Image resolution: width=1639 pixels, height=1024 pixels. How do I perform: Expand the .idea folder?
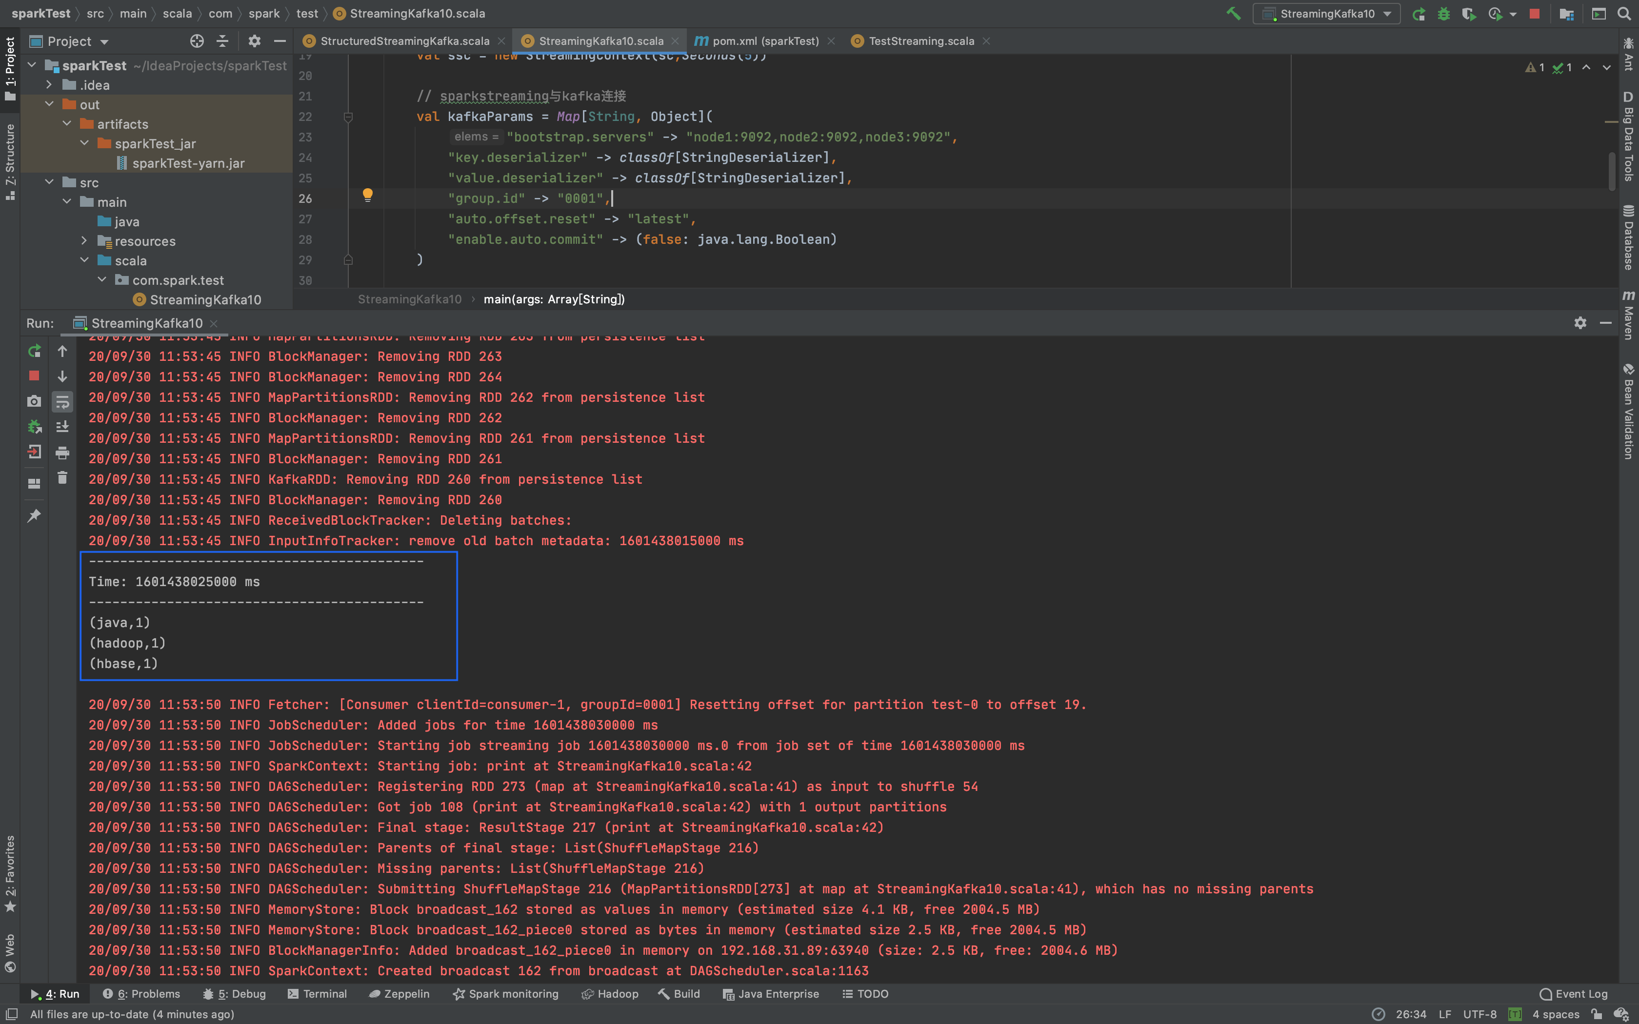[49, 85]
